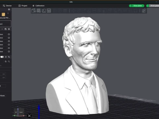Edit the second Basic filament preset

[9, 38]
